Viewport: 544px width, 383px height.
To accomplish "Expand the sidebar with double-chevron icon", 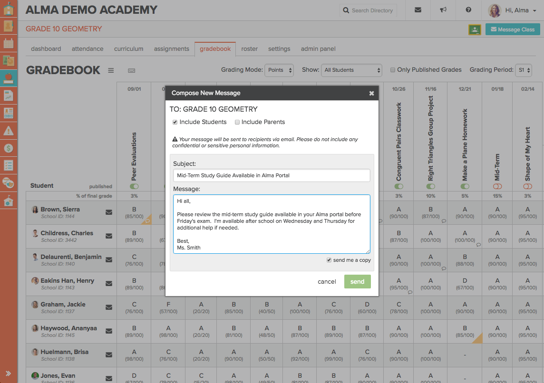I will click(x=9, y=373).
